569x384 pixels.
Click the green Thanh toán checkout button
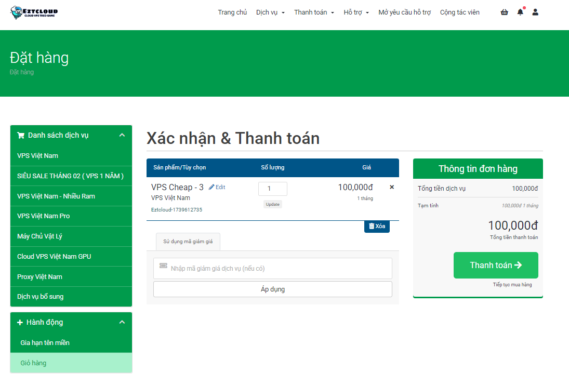[496, 265]
